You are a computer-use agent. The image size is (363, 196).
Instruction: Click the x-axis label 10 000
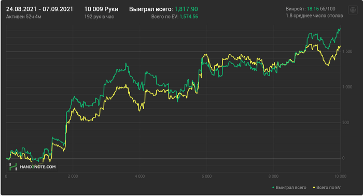click(341, 176)
